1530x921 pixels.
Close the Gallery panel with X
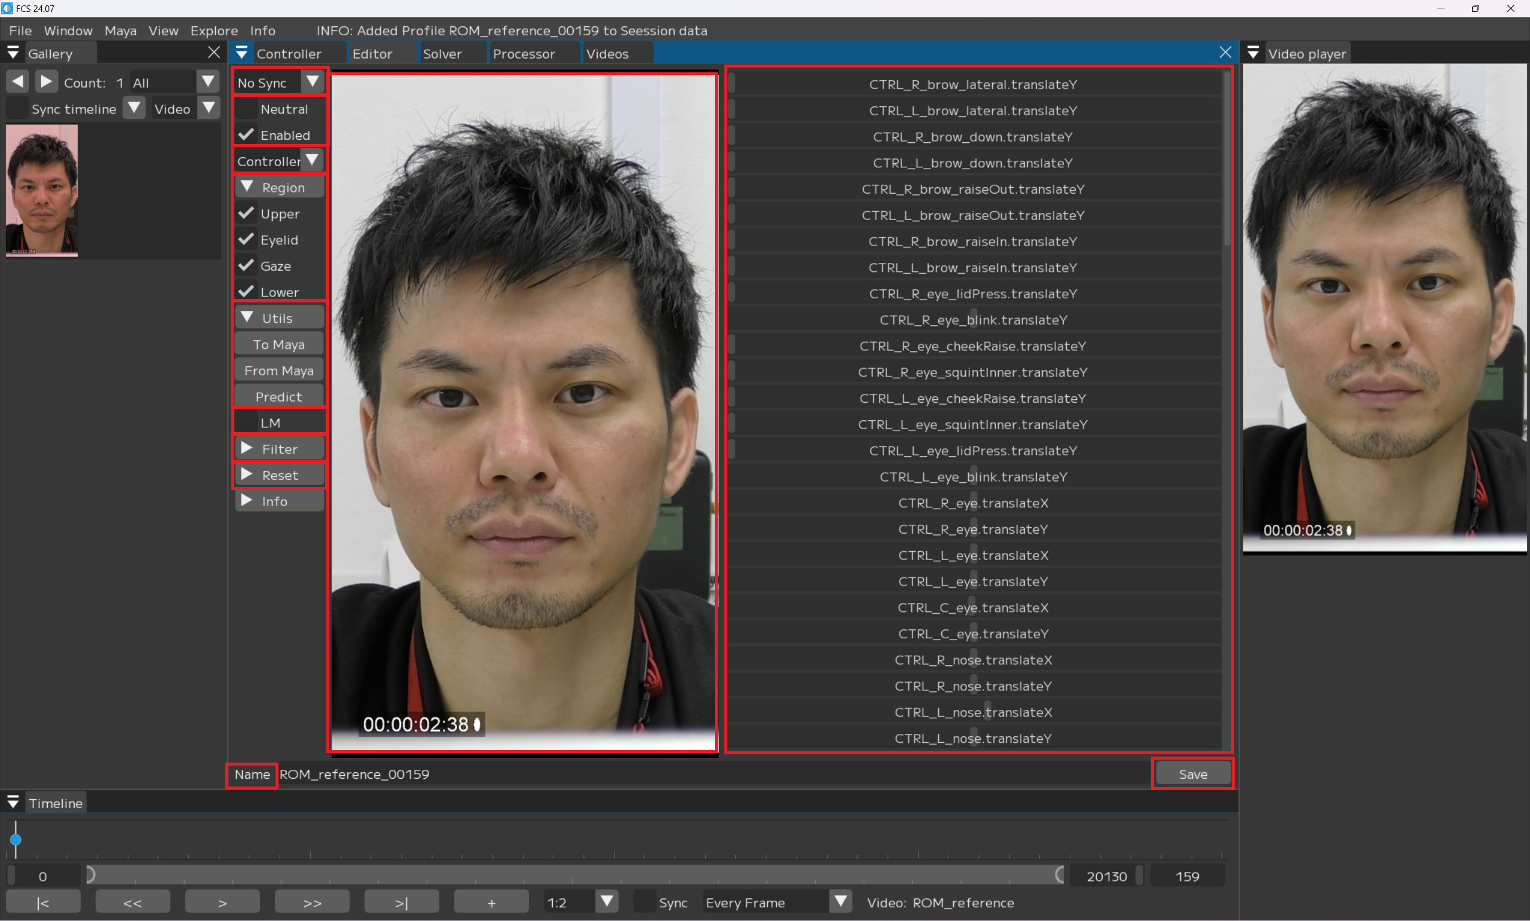click(x=214, y=52)
